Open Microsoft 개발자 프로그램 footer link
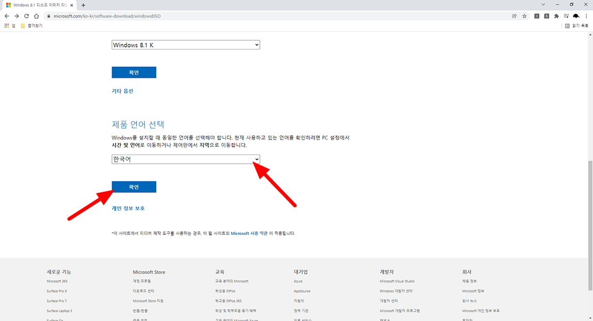593x321 pixels. click(400, 311)
